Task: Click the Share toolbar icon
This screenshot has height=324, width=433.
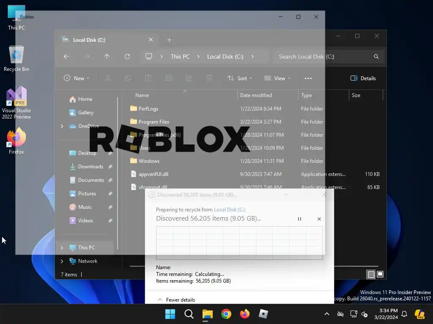Action: point(189,78)
